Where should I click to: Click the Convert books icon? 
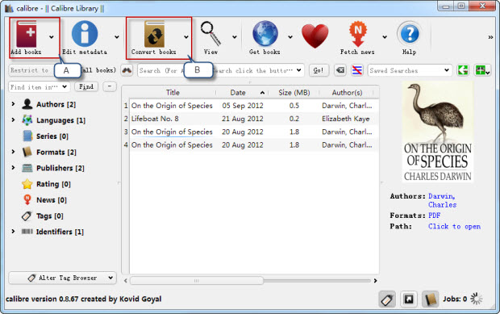[x=154, y=34]
